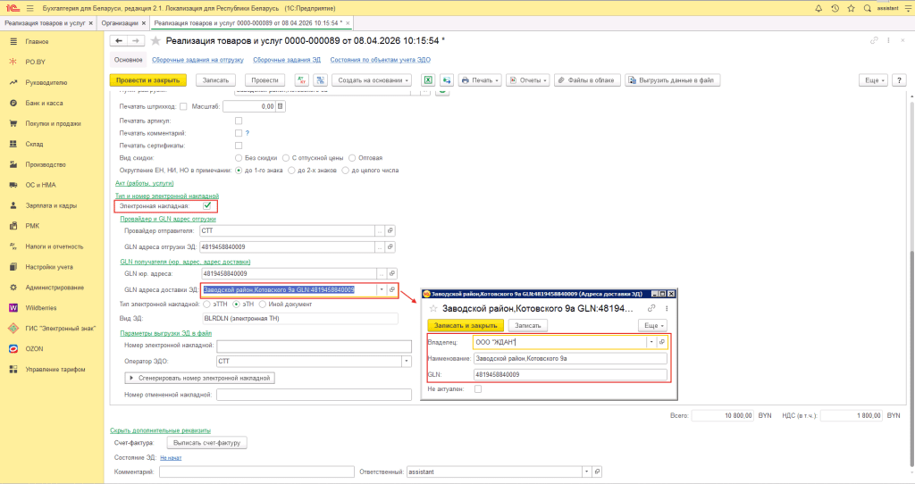Expand the Ответственный dropdown arrow
The image size is (915, 484).
pos(586,471)
